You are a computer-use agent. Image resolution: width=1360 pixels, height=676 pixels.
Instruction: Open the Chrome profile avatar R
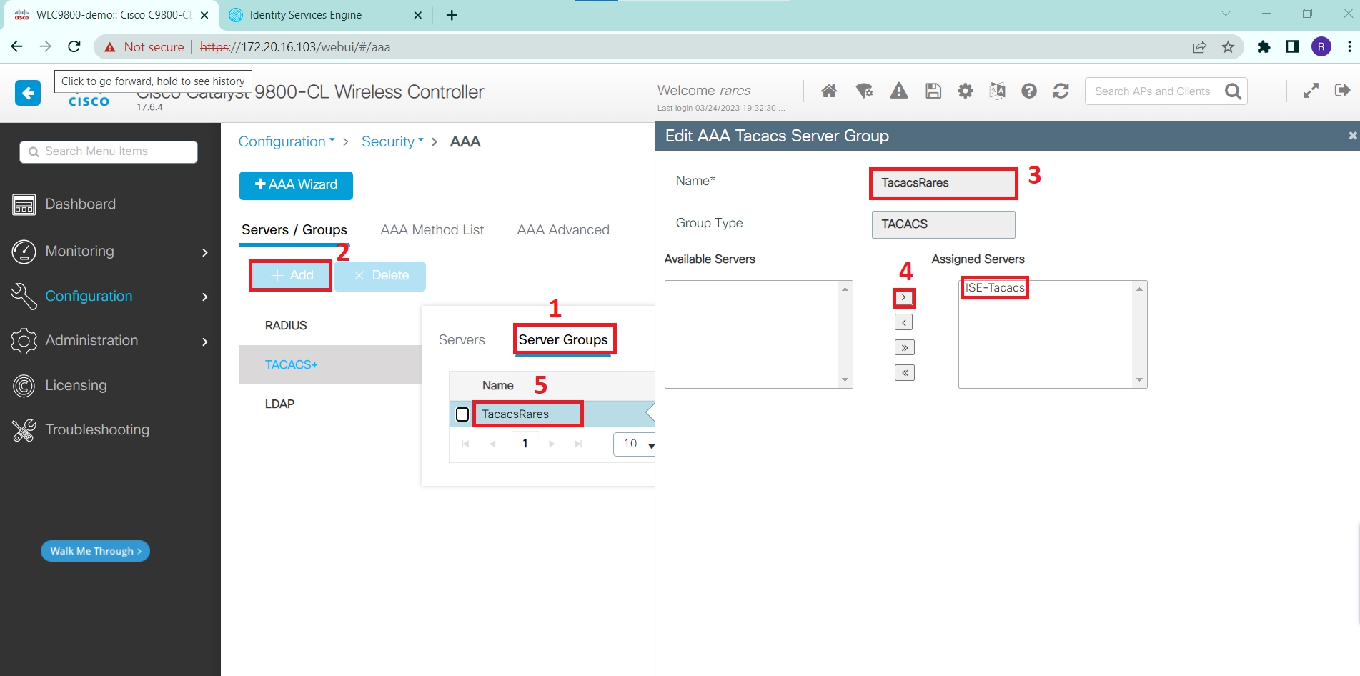(x=1321, y=47)
